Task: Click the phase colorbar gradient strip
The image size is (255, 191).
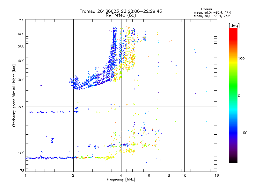Action: (x=233, y=95)
